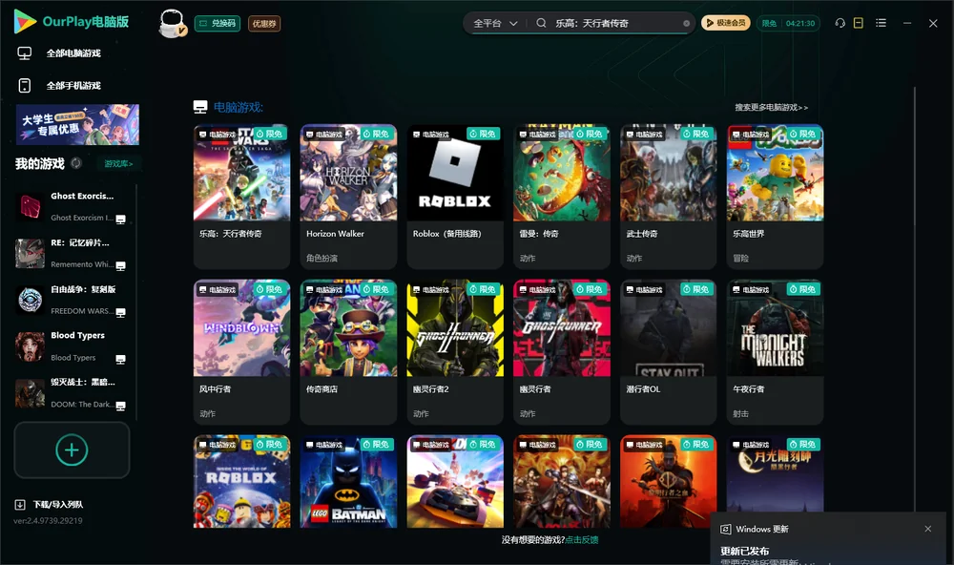Open the 风中行者 Windblown game card

(241, 352)
